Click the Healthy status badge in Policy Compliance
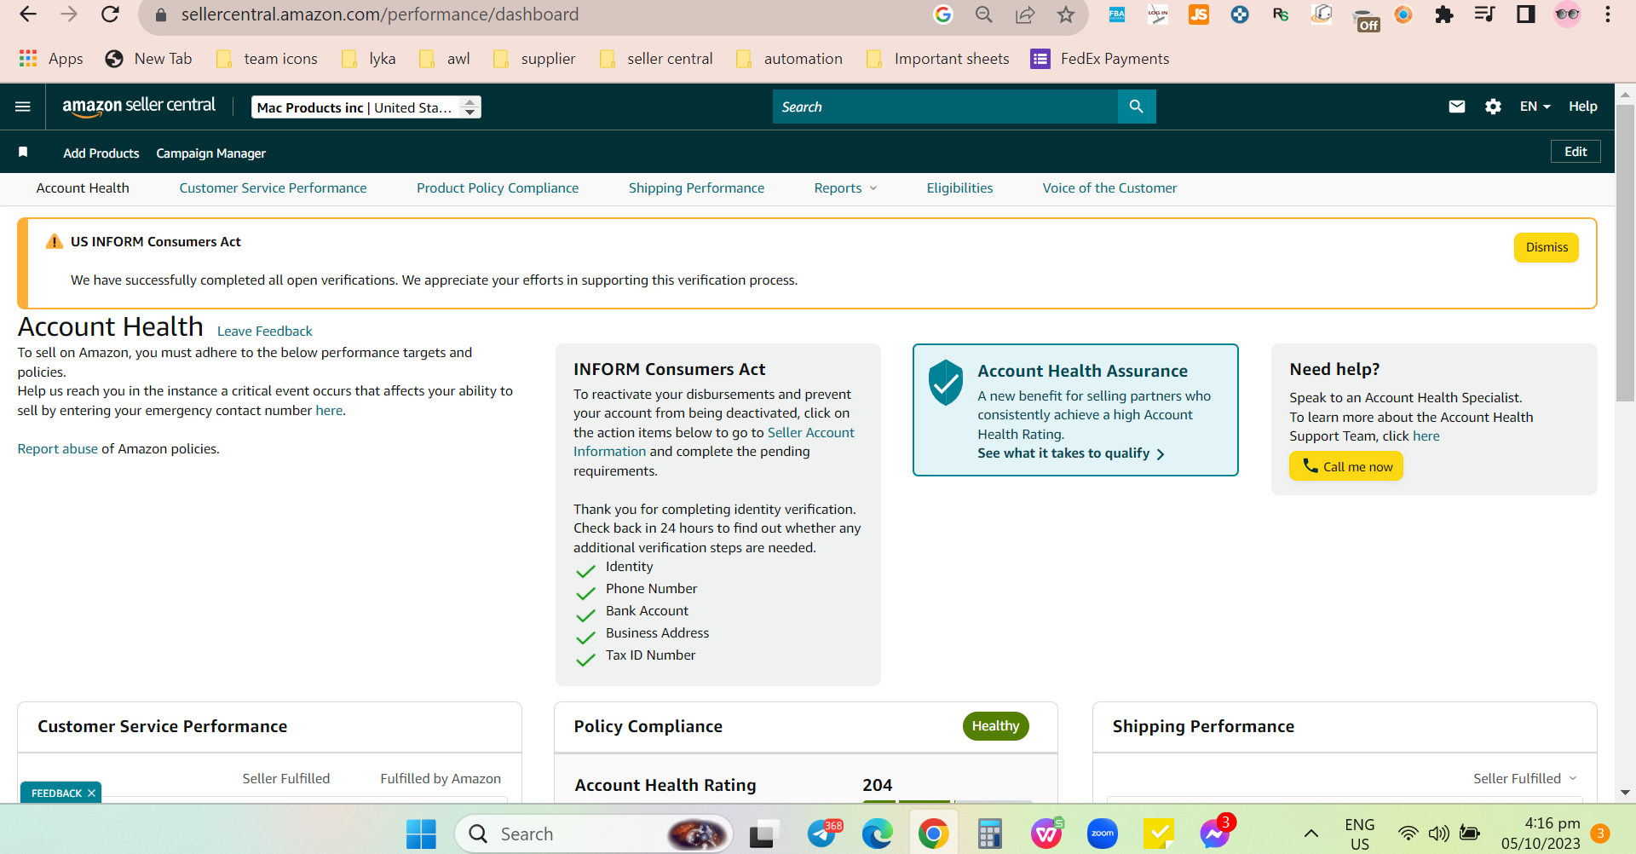This screenshot has width=1636, height=854. tap(995, 726)
